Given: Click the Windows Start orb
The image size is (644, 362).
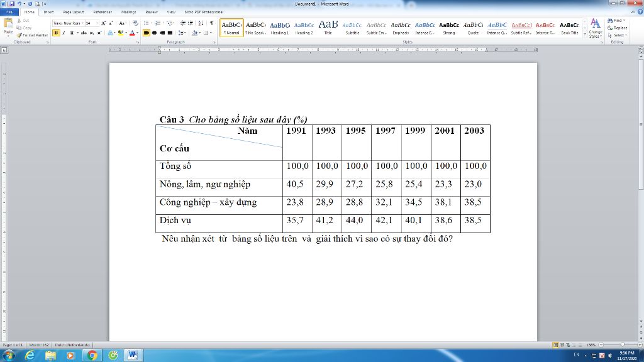Looking at the screenshot, I should pyautogui.click(x=9, y=356).
